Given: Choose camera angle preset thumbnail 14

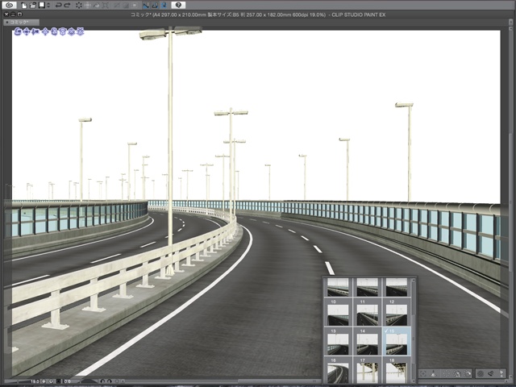Looking at the screenshot, I should (x=367, y=341).
